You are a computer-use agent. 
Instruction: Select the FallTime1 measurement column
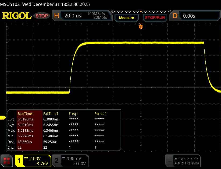51,113
